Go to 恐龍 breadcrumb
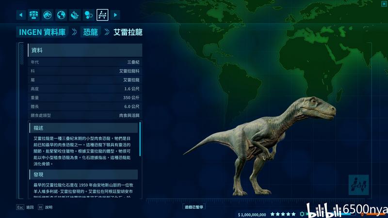Screen dimensions: 388x218 click(x=91, y=32)
